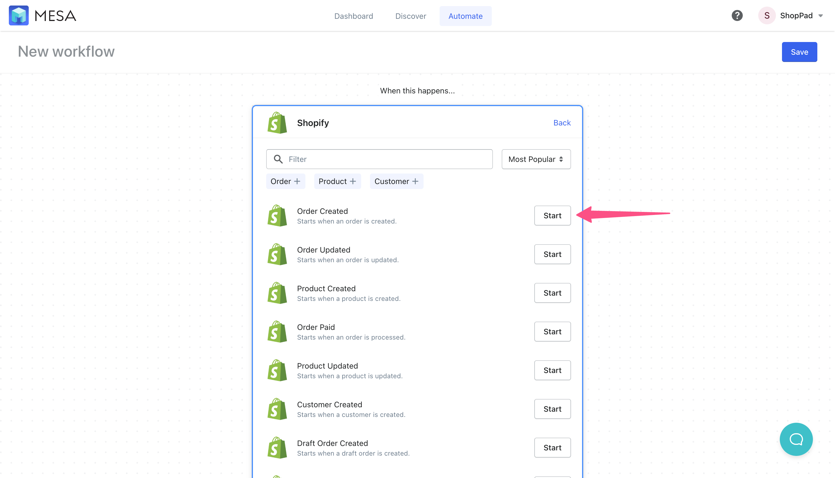Select the Draft Order Created title text

click(x=332, y=443)
